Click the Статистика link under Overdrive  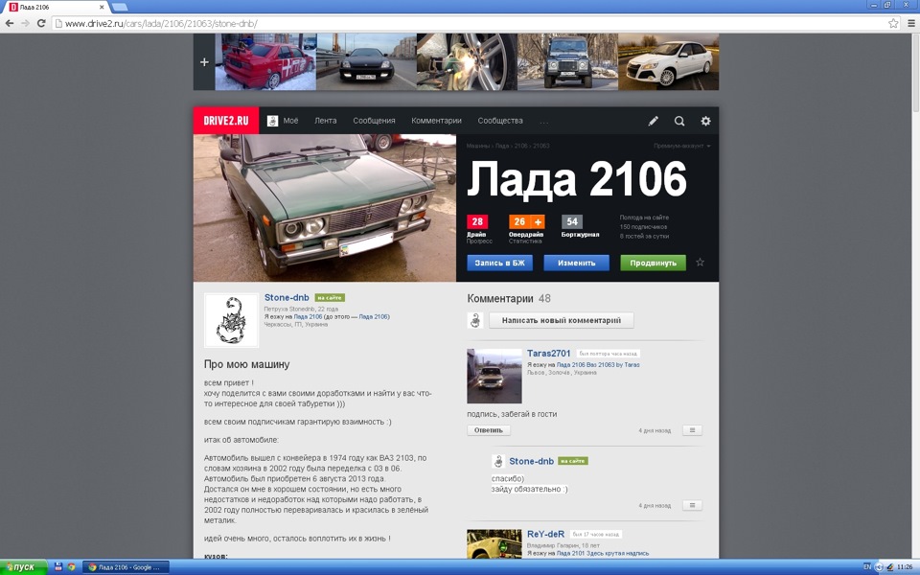coord(525,241)
